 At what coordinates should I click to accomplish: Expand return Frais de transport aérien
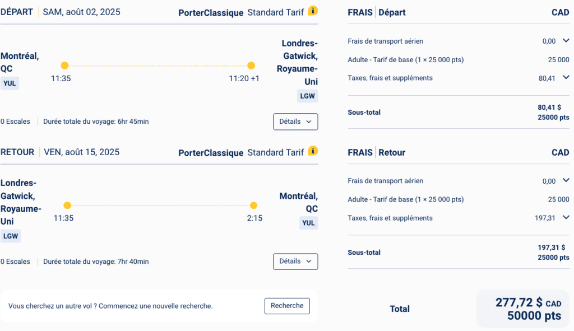566,181
